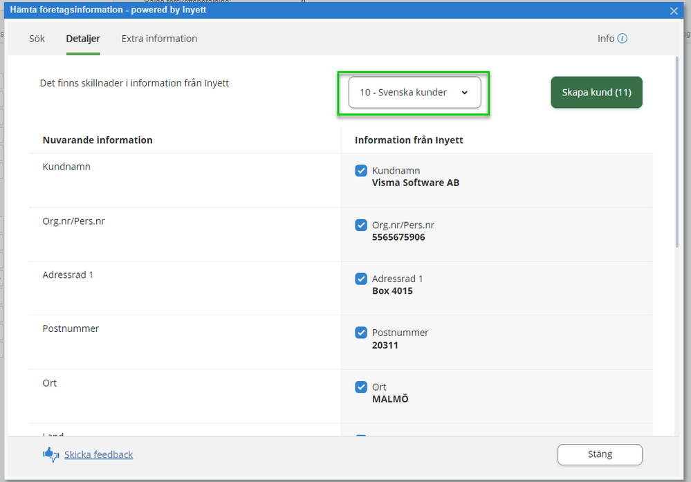Click the Postnummer label under Nuvarande information
This screenshot has height=482, width=691.
click(x=71, y=328)
